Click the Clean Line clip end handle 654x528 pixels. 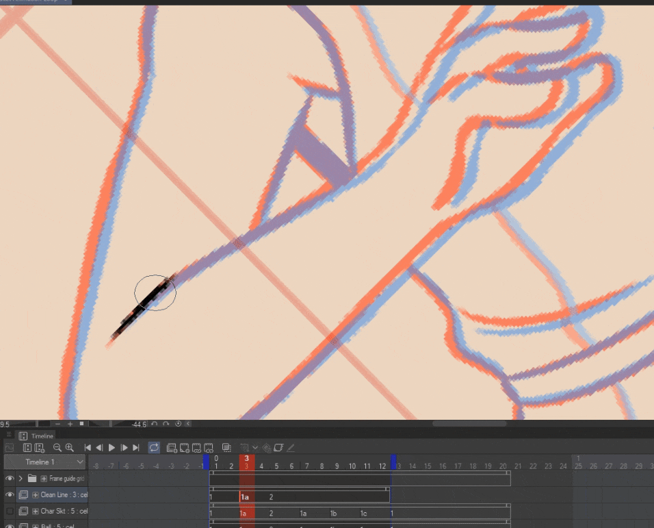[x=388, y=489]
